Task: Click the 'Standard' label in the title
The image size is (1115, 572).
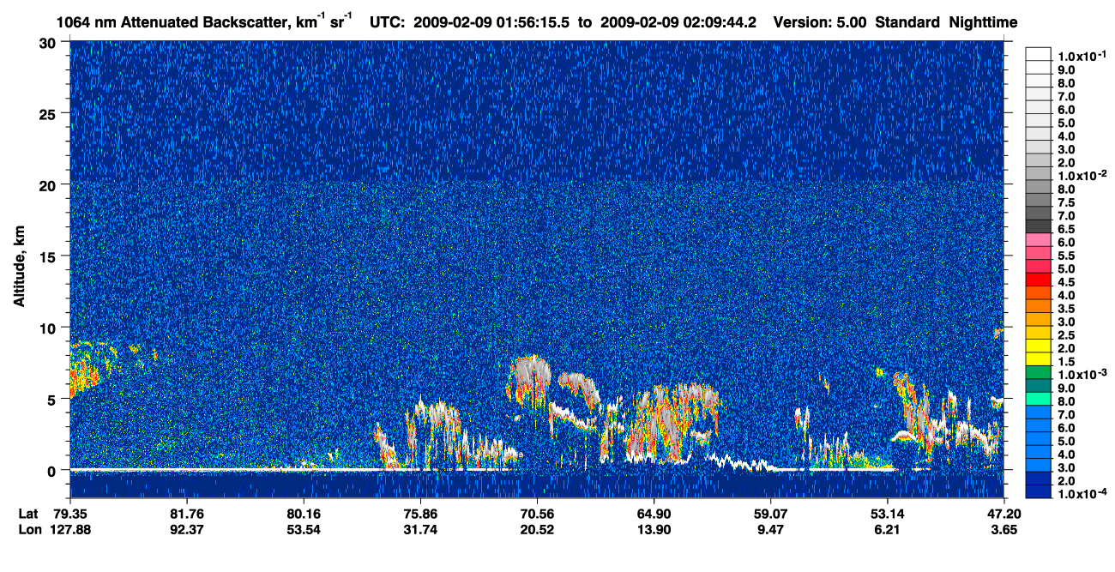Action: point(908,23)
